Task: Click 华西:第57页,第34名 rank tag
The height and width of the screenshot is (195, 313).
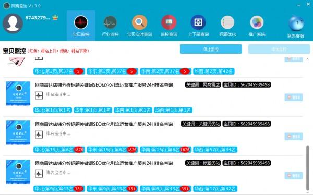Action: (215, 150)
